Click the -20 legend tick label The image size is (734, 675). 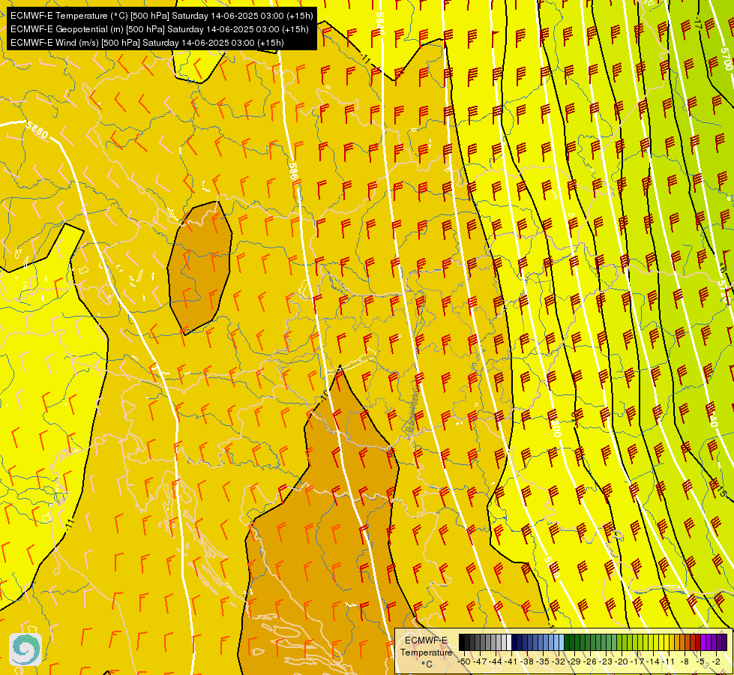[x=622, y=661]
